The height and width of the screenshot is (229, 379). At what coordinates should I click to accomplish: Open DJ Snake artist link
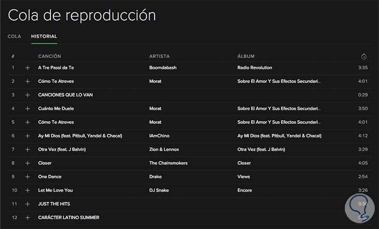[159, 190]
